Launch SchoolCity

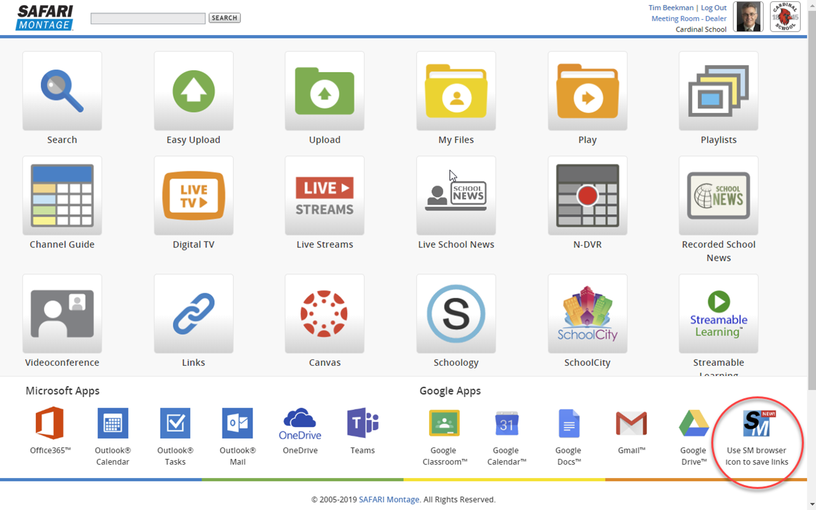point(587,314)
